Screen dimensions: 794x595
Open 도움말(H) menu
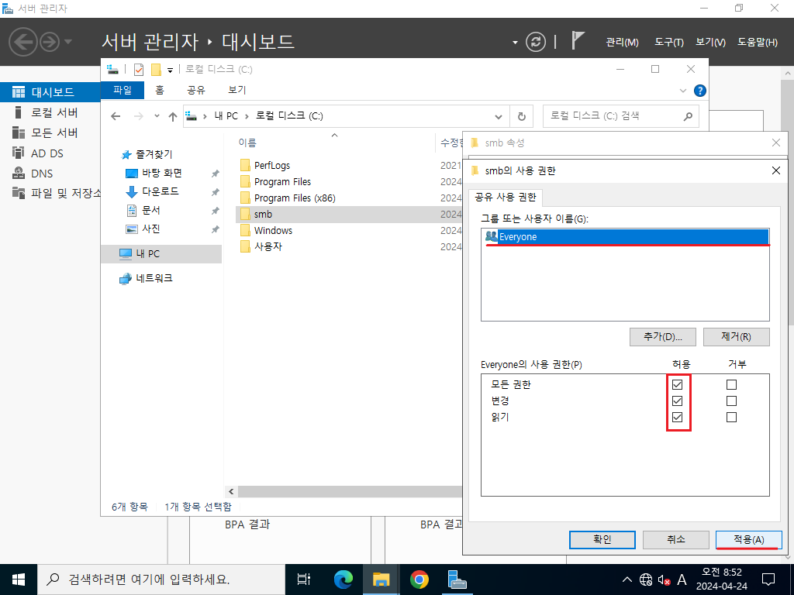758,43
